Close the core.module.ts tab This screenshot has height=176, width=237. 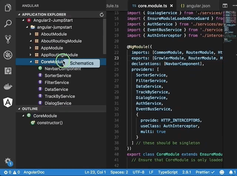171,6
